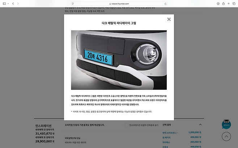Screen dimensions: 238x148
Task: Select the 밴 패키지 option
Action: (167, 137)
